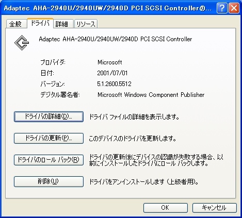The image size is (242, 218).
Task: Click the SCSI controller device icon
Action: point(22,43)
